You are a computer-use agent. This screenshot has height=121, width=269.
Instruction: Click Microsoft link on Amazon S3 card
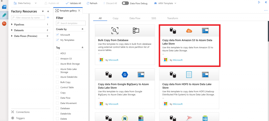178,60
